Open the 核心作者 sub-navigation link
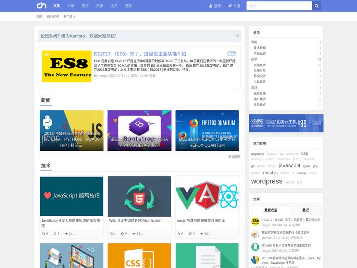 pyautogui.click(x=53, y=17)
